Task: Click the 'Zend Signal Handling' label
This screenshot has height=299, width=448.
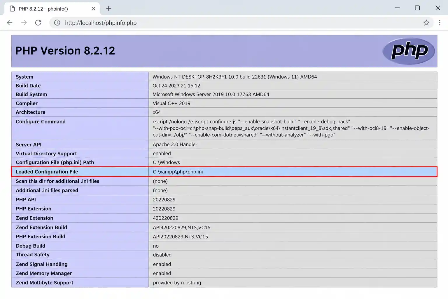Action: (x=41, y=264)
